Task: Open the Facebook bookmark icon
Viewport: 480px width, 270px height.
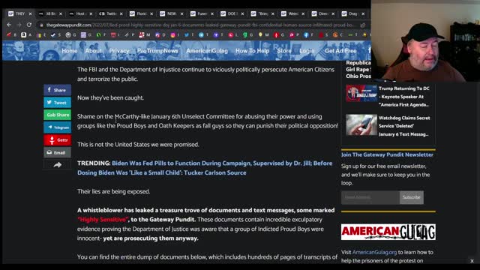Action: pos(306,35)
